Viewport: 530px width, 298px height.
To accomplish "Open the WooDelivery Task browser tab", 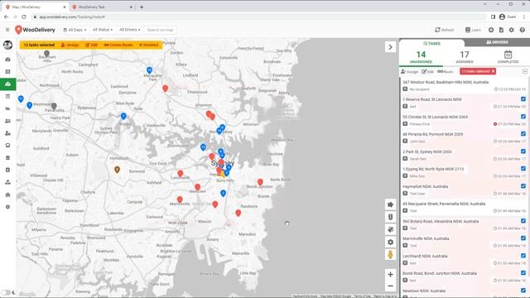I will pos(102,7).
